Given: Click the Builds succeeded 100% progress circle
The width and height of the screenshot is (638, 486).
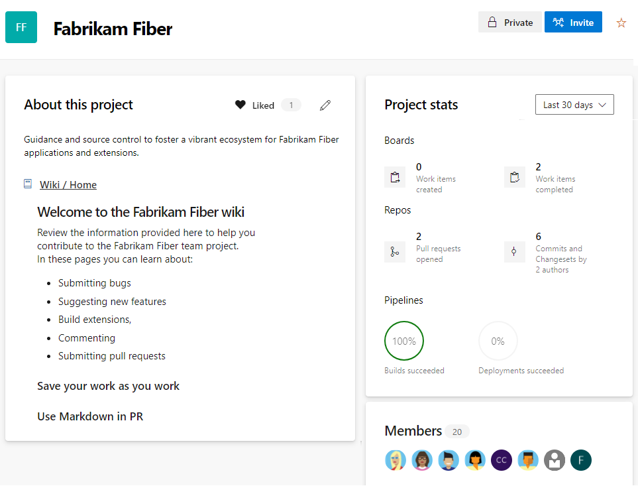Looking at the screenshot, I should tap(404, 341).
